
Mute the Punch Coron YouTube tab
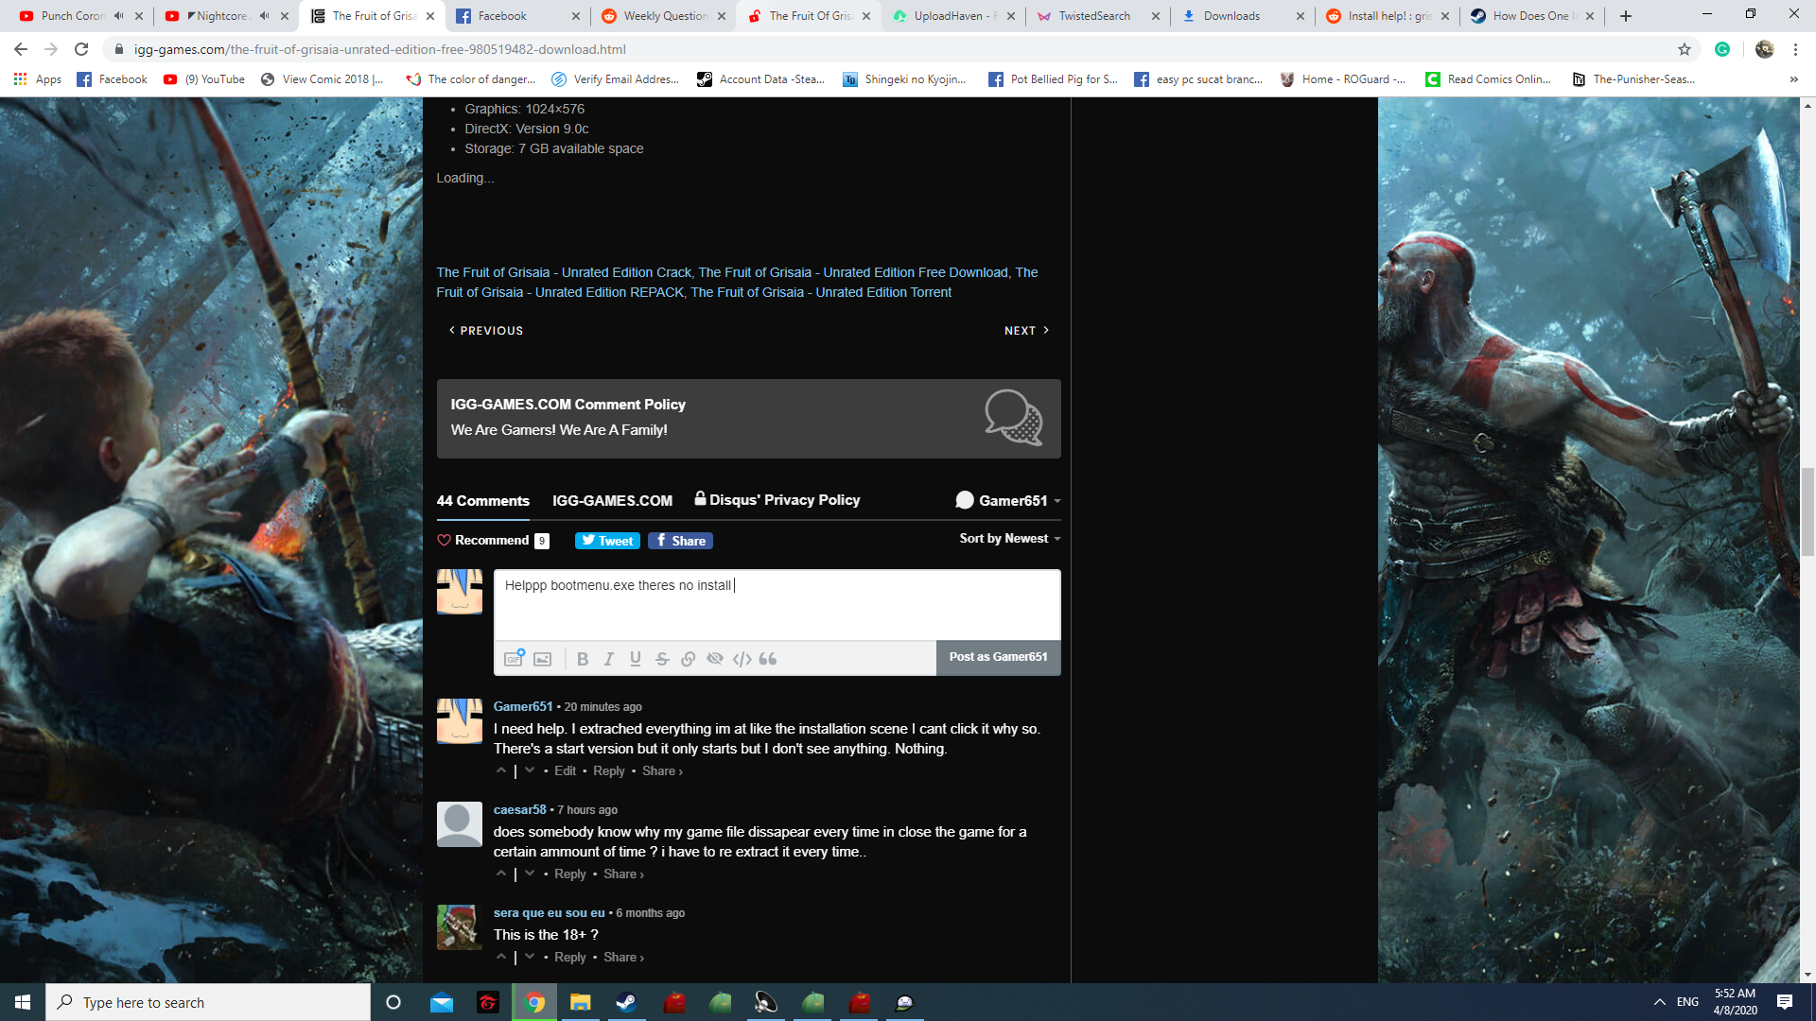[118, 16]
